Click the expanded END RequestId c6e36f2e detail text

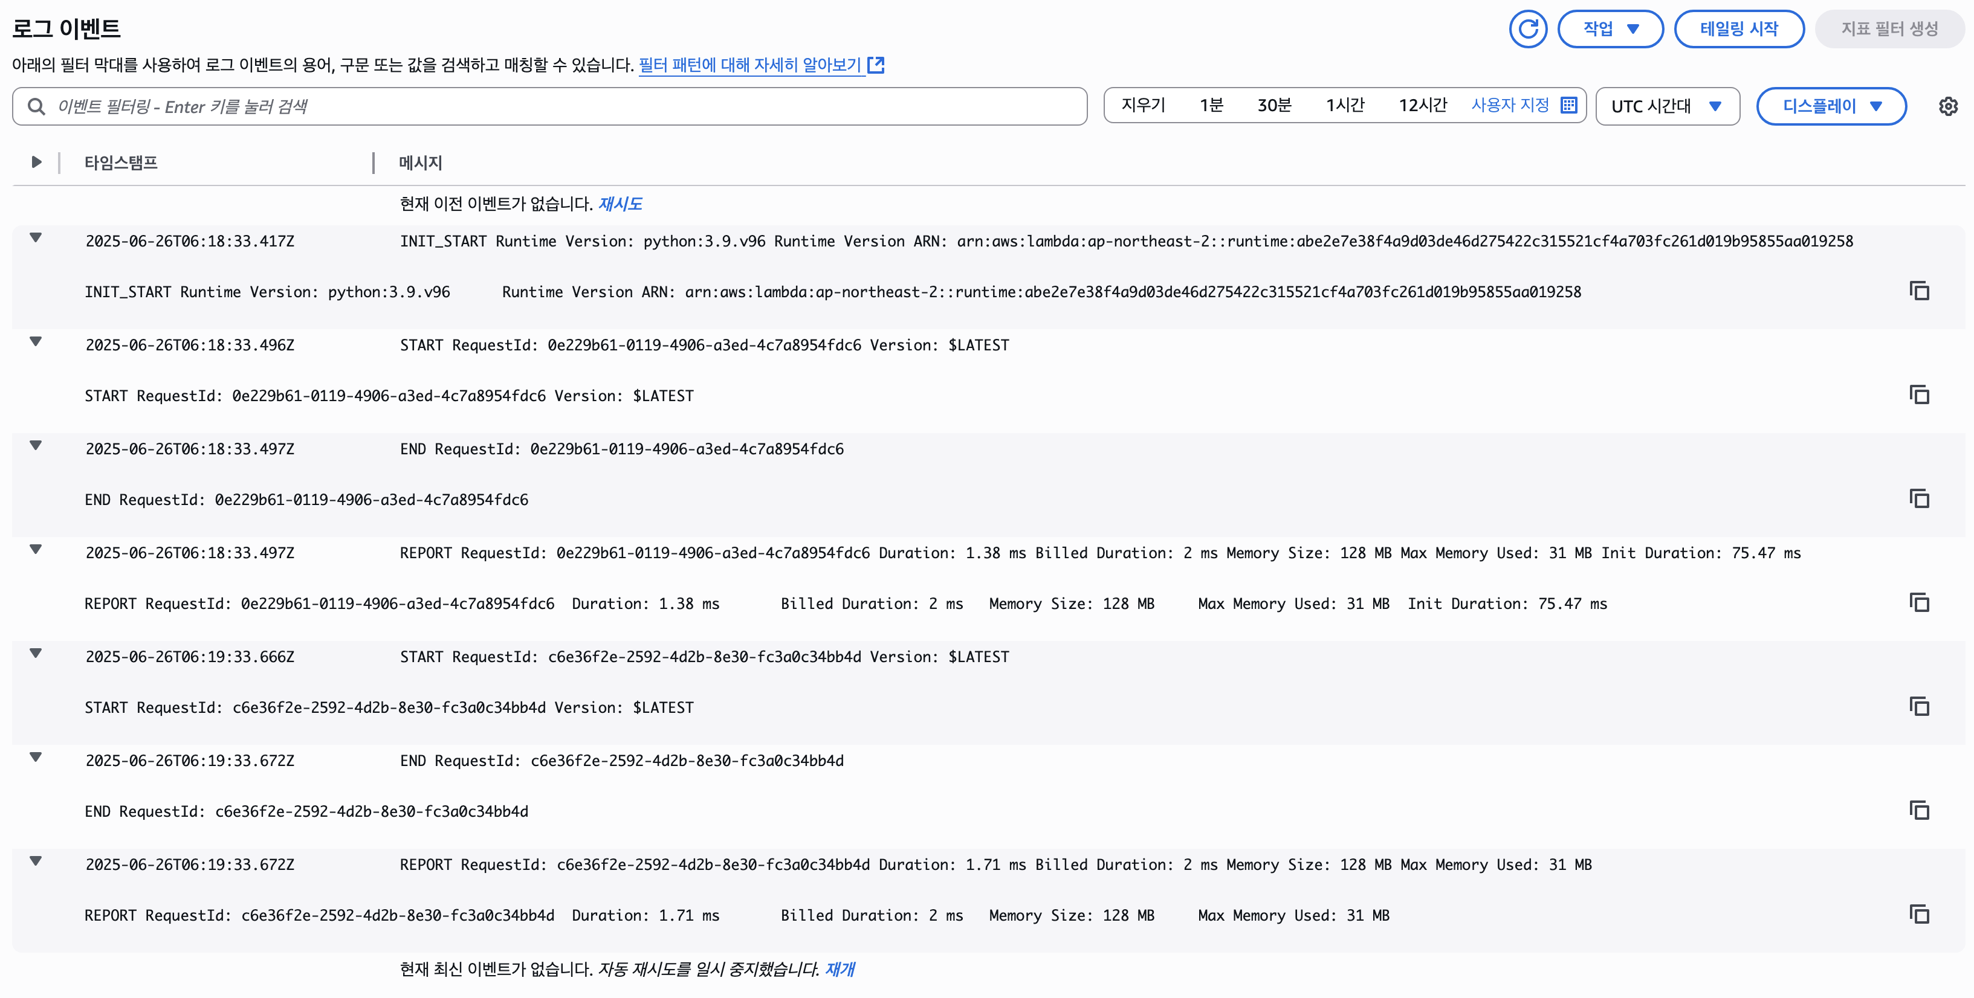pyautogui.click(x=306, y=811)
